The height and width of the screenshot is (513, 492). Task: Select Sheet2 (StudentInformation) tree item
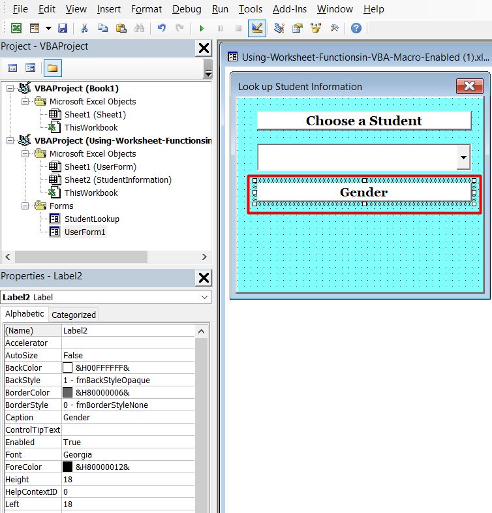point(117,180)
